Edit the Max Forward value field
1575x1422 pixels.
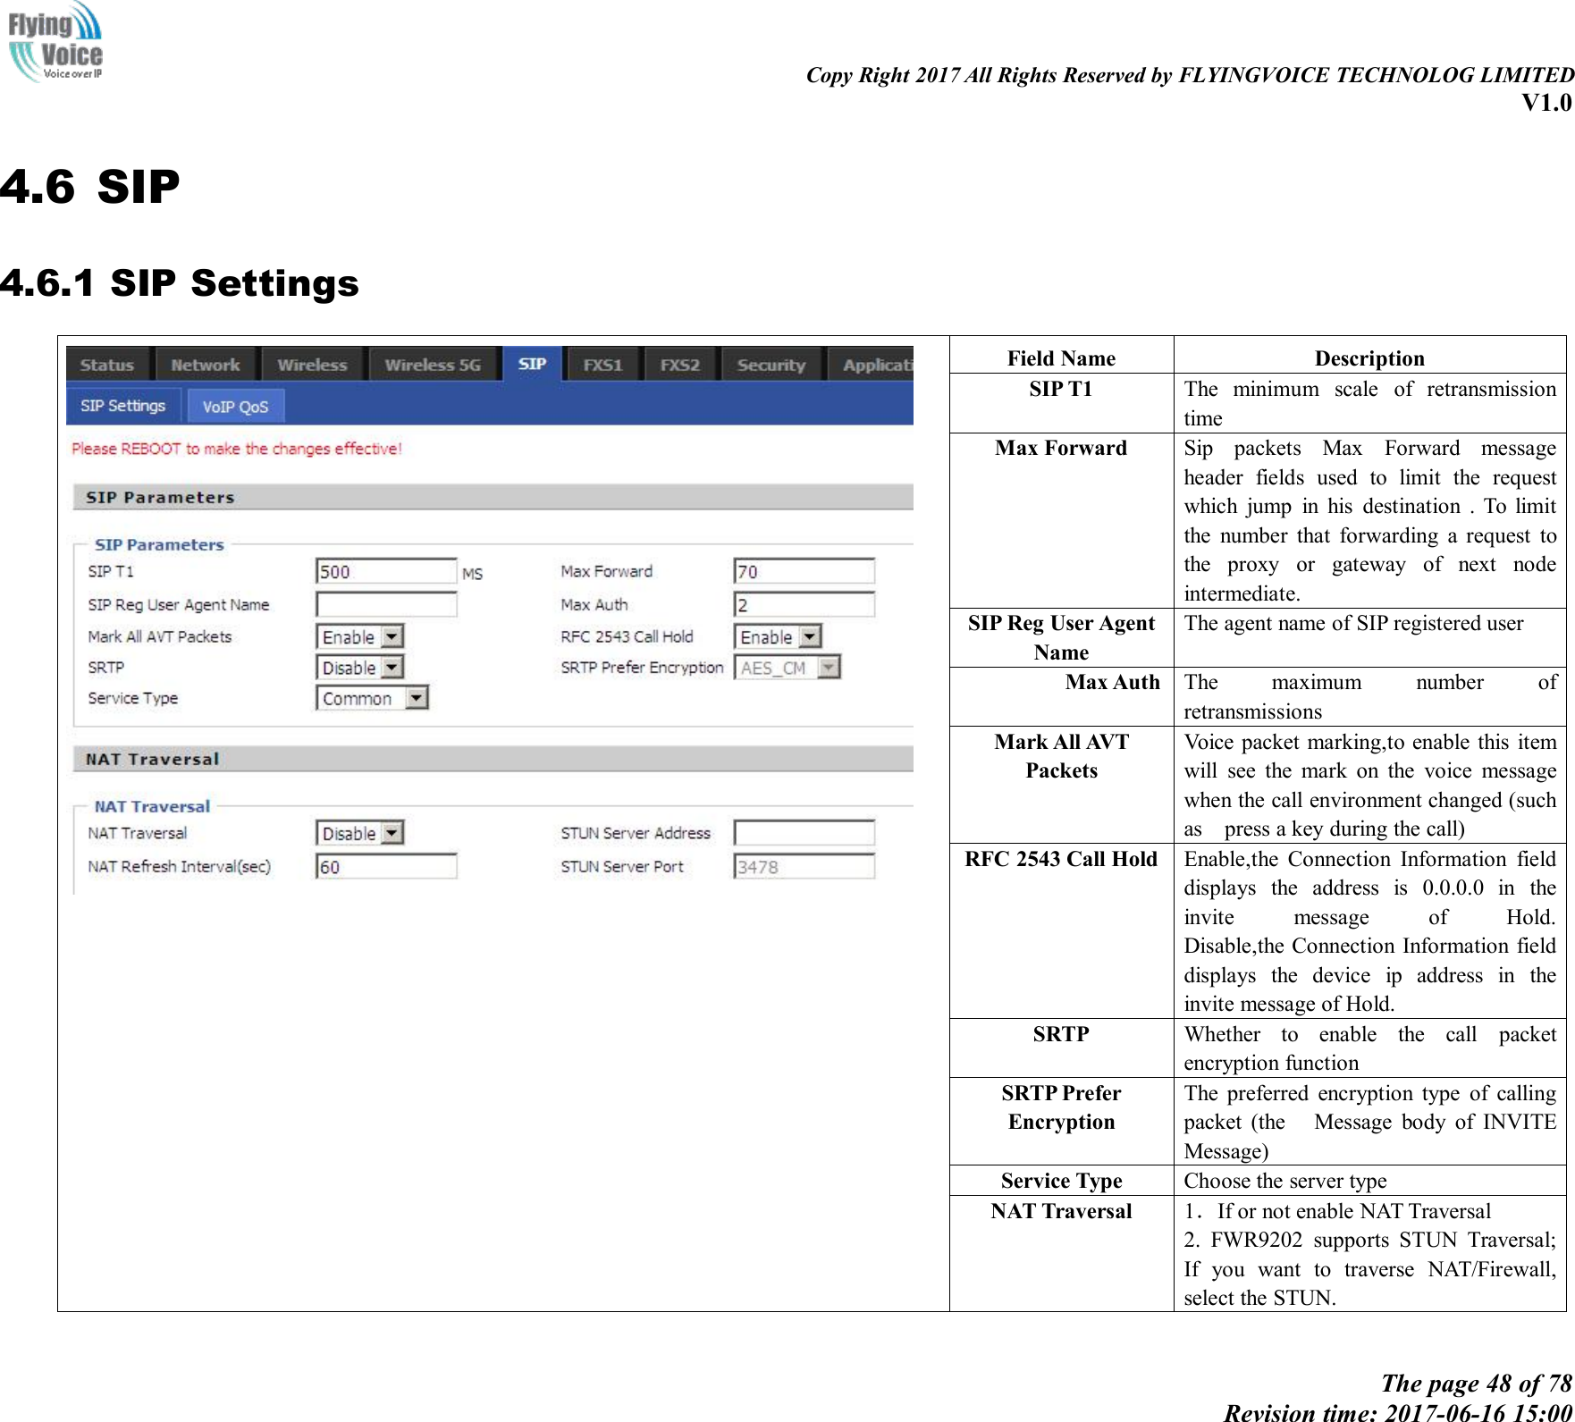tap(804, 570)
